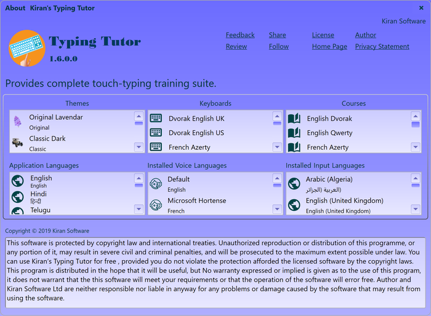
Task: Click the book icon beside French Azerty course
Action: tap(294, 147)
